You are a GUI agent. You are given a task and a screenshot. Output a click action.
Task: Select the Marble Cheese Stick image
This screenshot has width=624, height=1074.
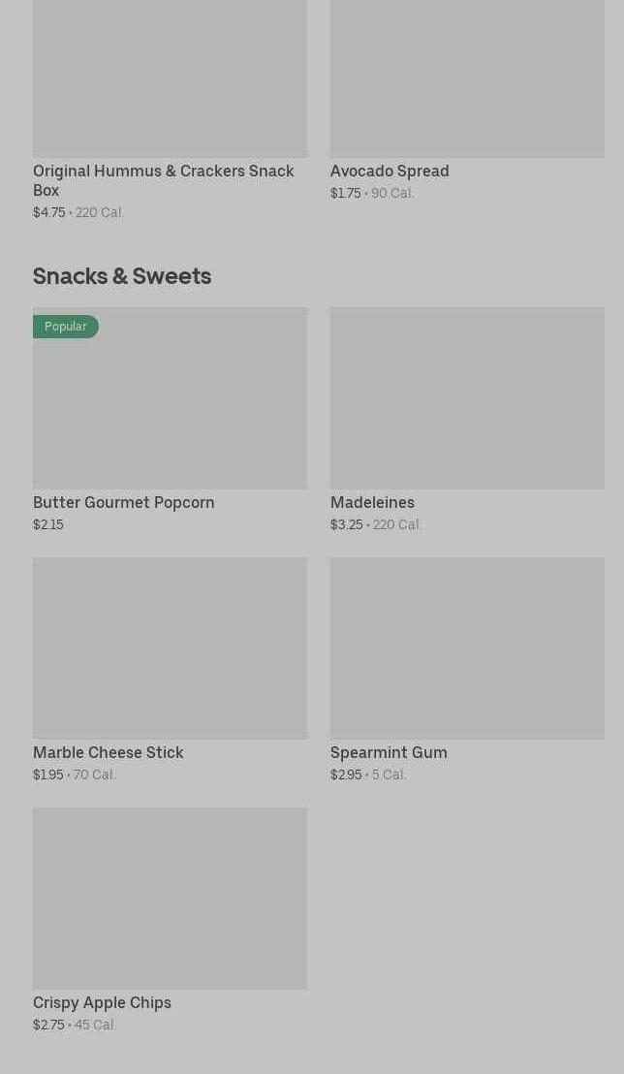(x=170, y=648)
